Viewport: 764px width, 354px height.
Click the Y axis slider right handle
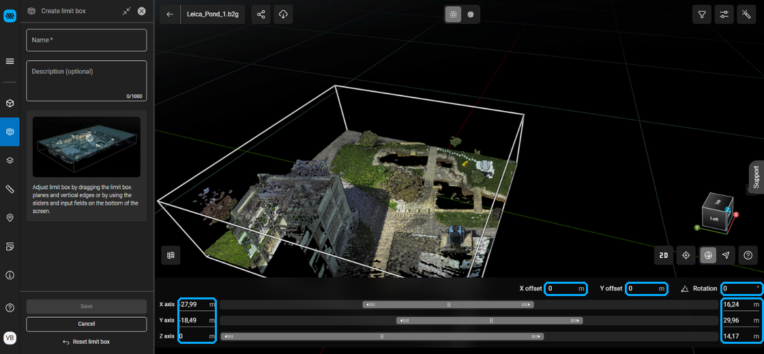coord(575,321)
